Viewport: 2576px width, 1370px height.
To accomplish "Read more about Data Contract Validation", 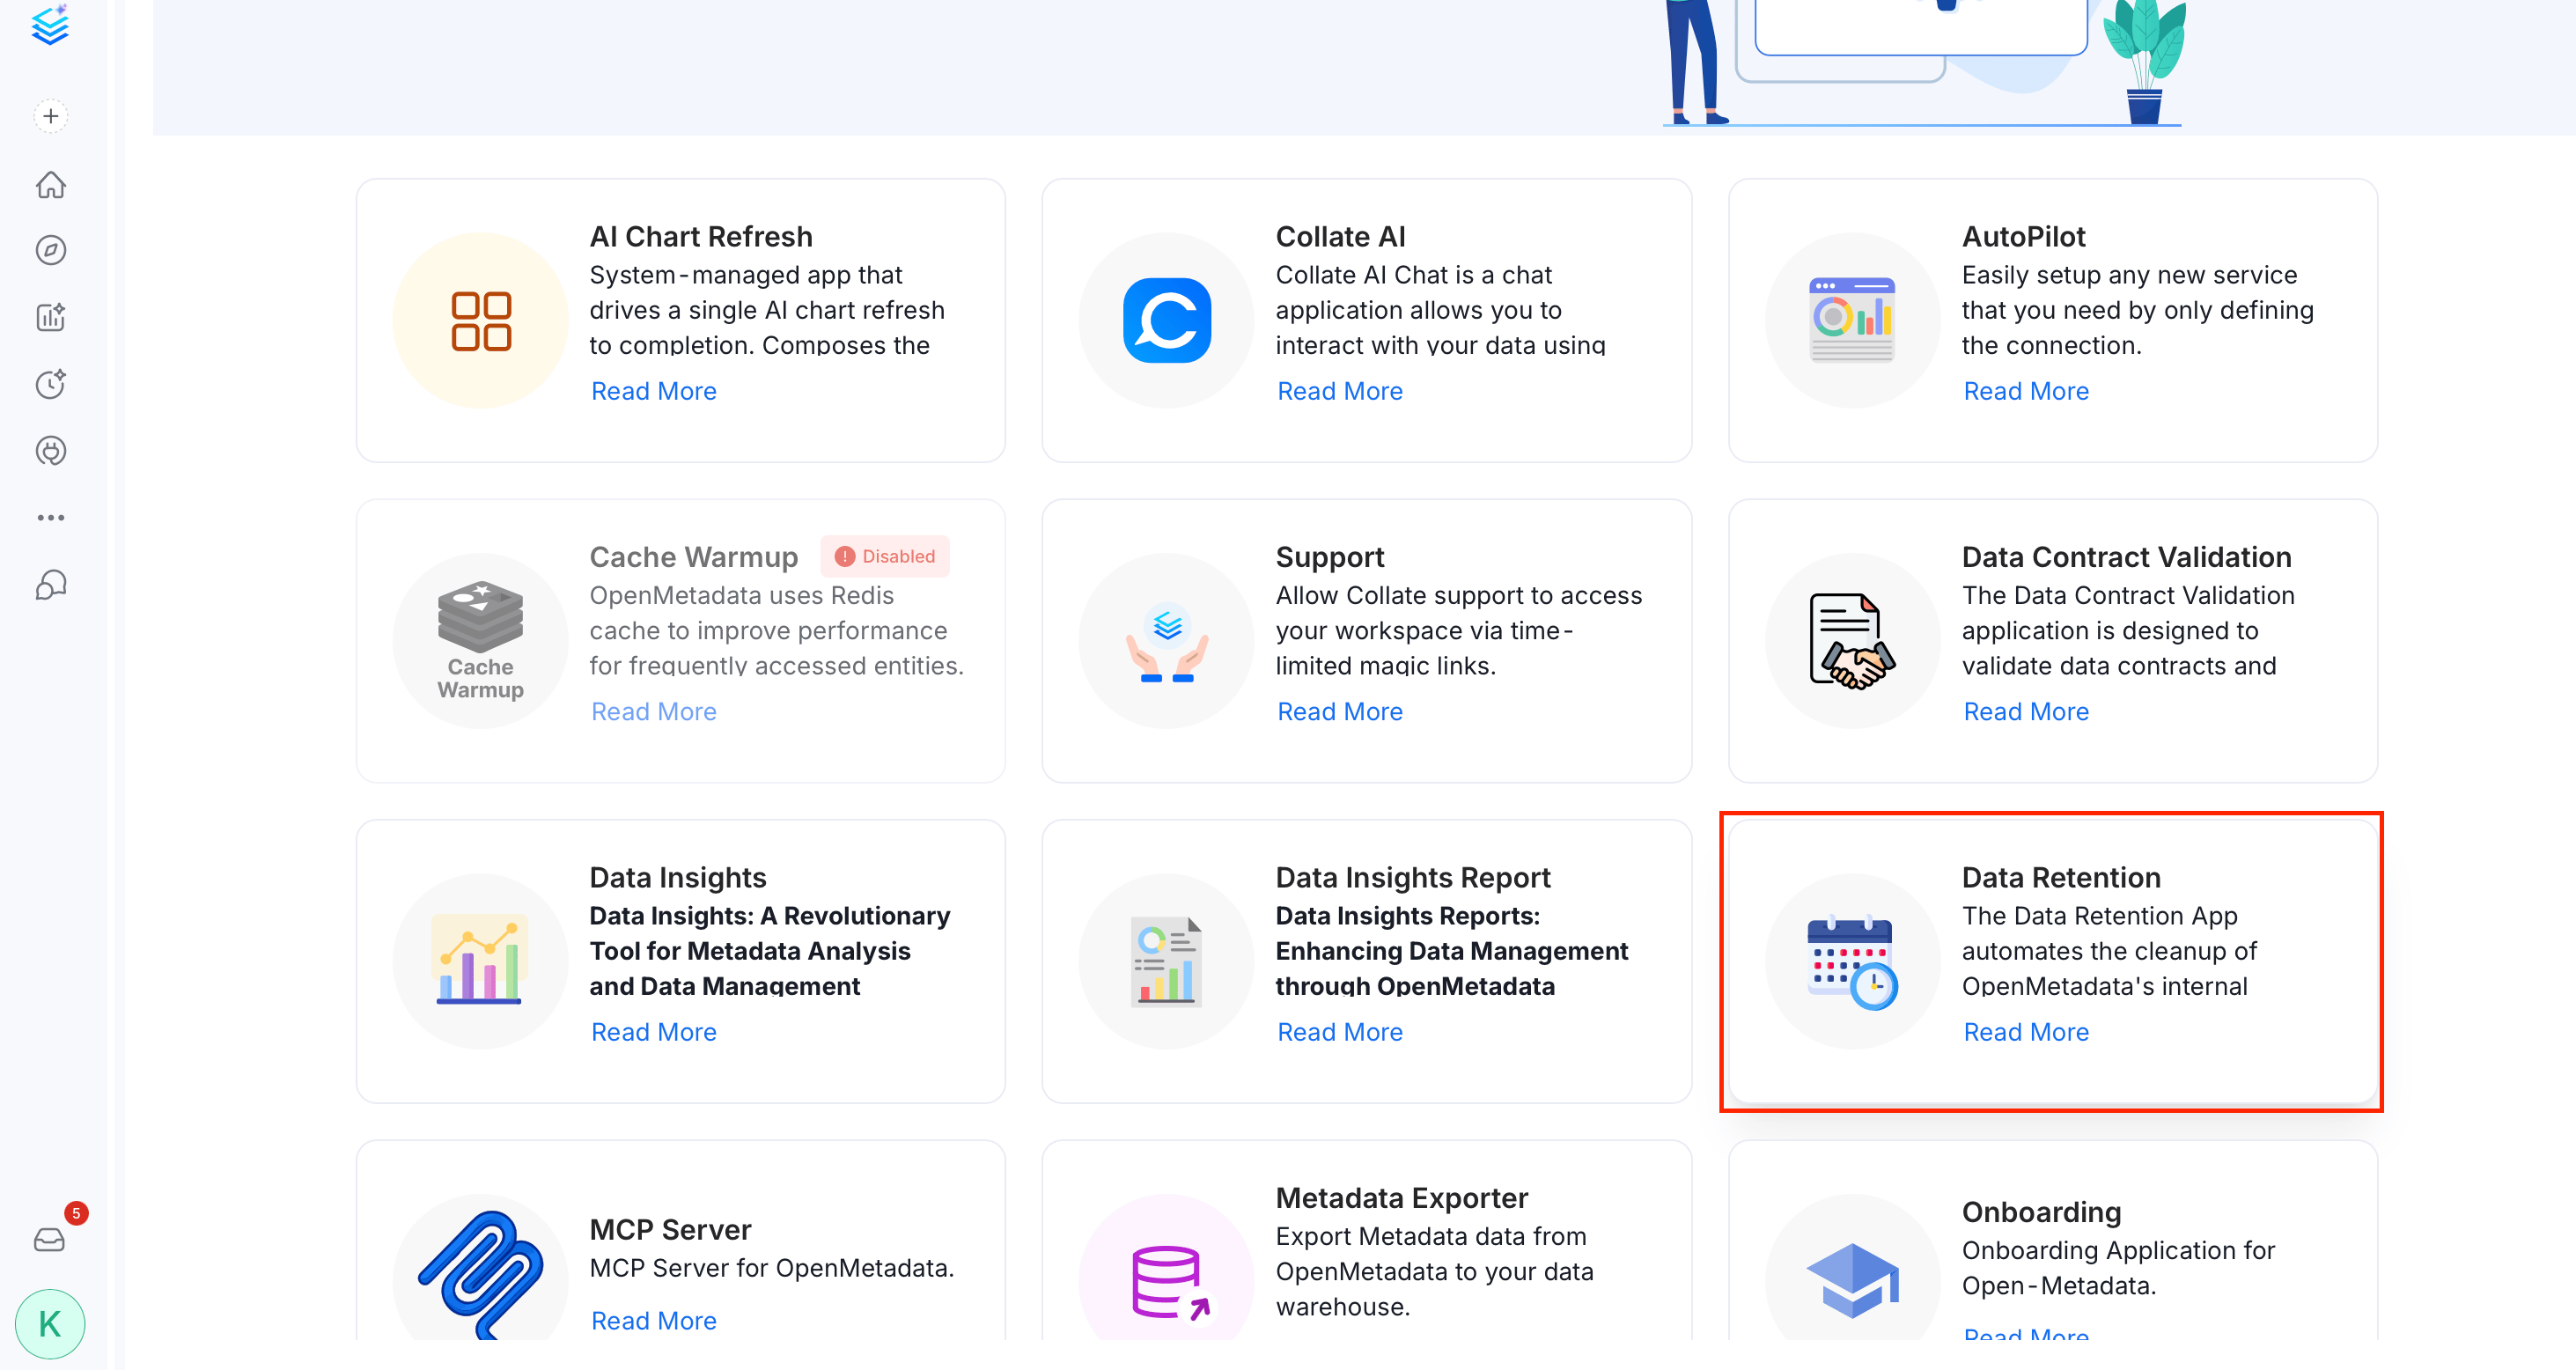I will tap(2026, 711).
